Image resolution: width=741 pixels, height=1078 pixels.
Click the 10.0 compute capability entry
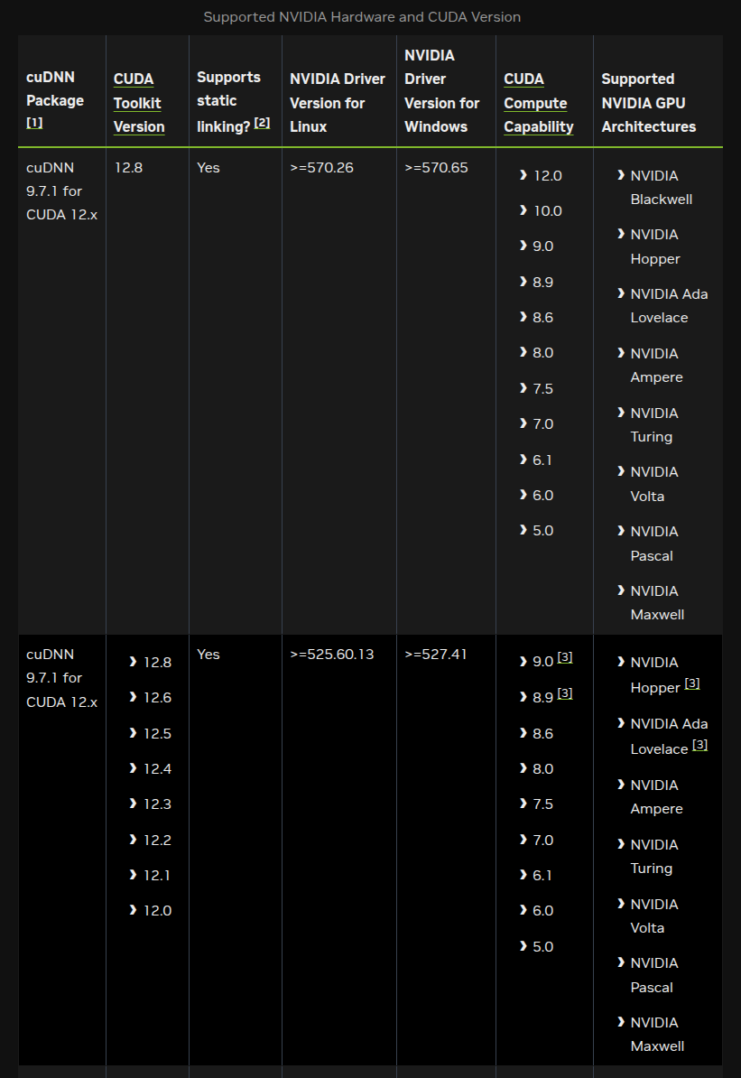547,211
